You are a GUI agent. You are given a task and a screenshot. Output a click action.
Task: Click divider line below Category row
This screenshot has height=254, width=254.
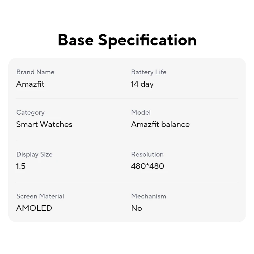(127, 140)
